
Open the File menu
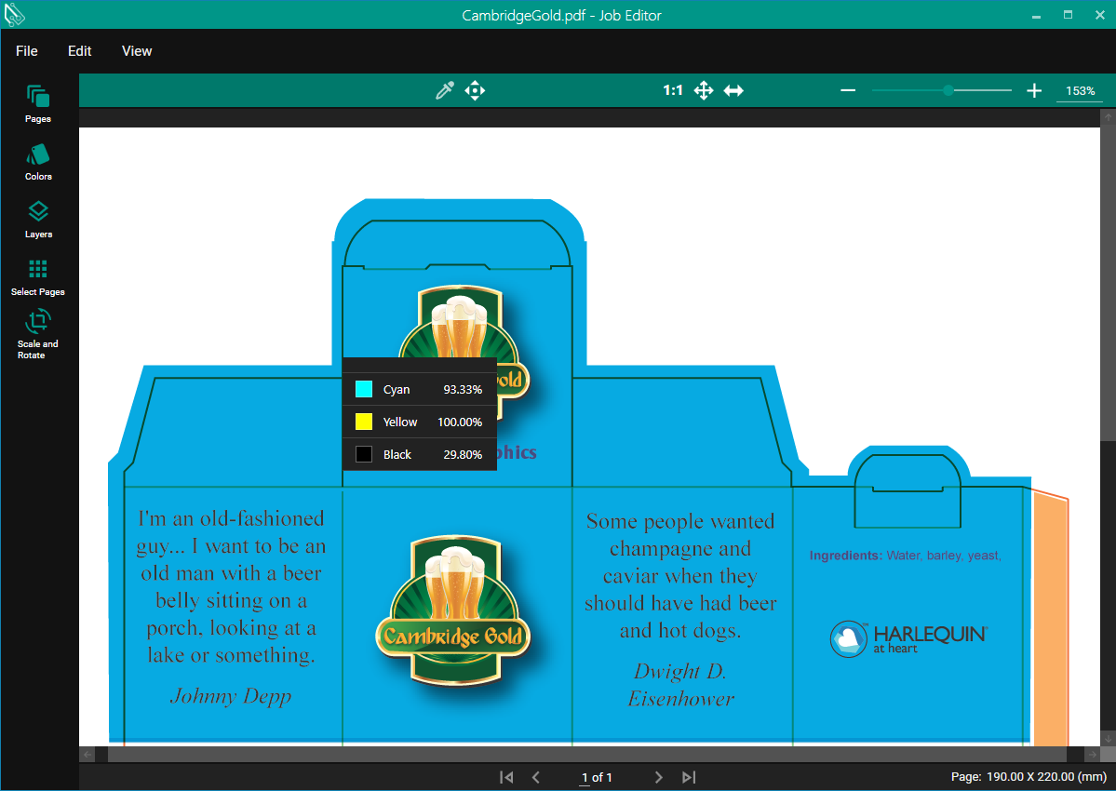coord(27,51)
